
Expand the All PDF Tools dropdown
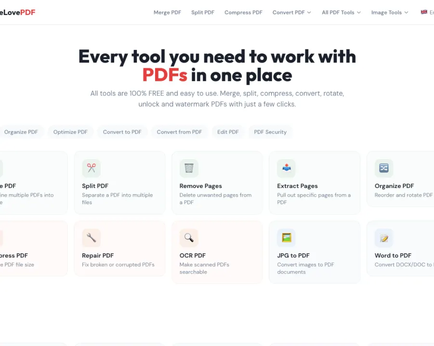tap(341, 12)
